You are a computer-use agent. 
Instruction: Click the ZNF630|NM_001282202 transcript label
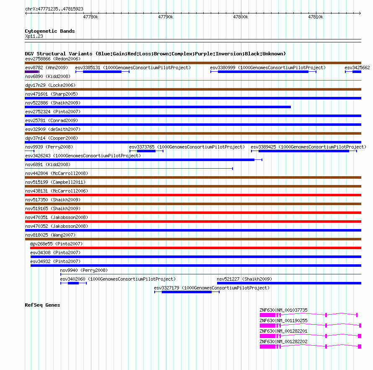[284, 341]
